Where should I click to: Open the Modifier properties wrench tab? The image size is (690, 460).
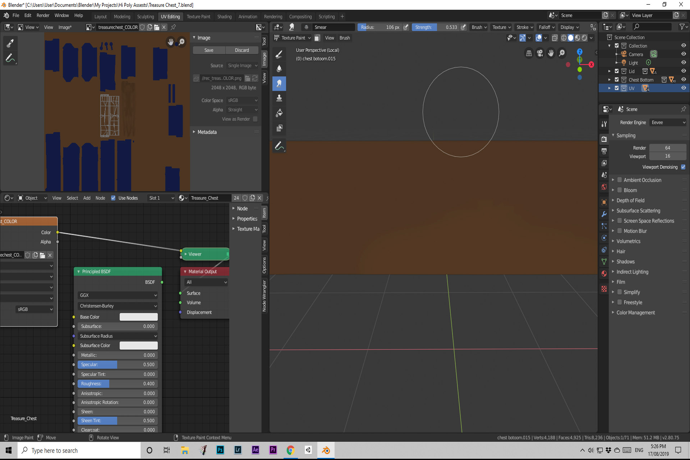[604, 214]
